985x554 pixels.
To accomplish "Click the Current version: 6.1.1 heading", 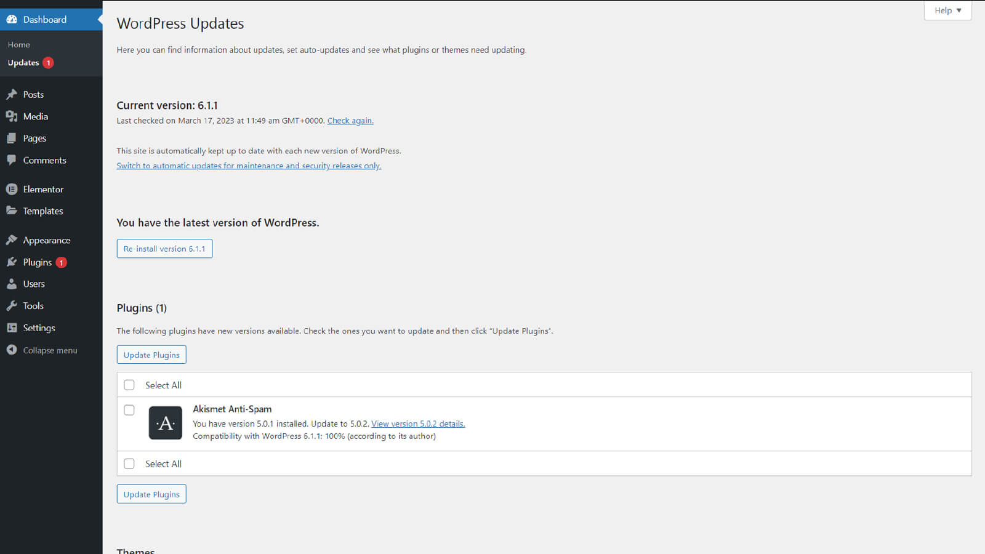I will point(167,105).
